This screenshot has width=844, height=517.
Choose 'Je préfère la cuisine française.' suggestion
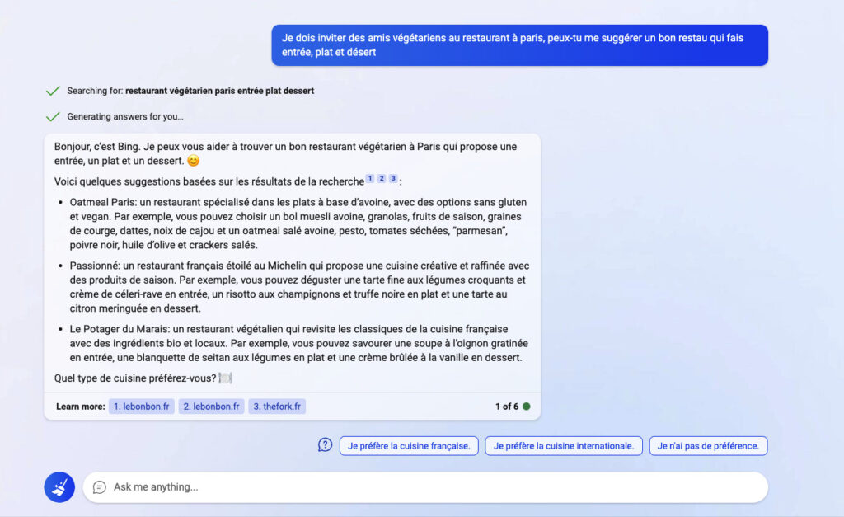pyautogui.click(x=409, y=446)
